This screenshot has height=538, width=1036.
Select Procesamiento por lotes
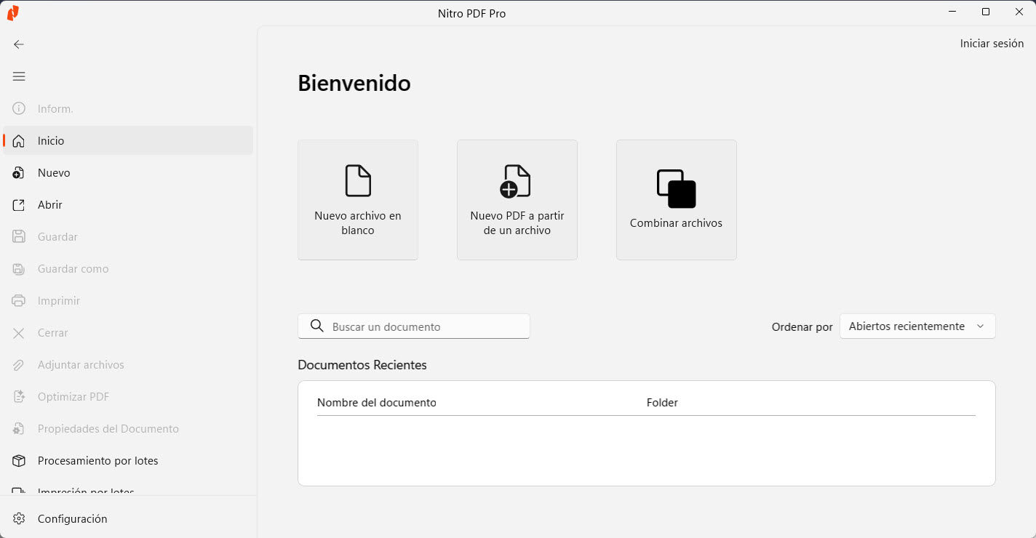point(128,461)
